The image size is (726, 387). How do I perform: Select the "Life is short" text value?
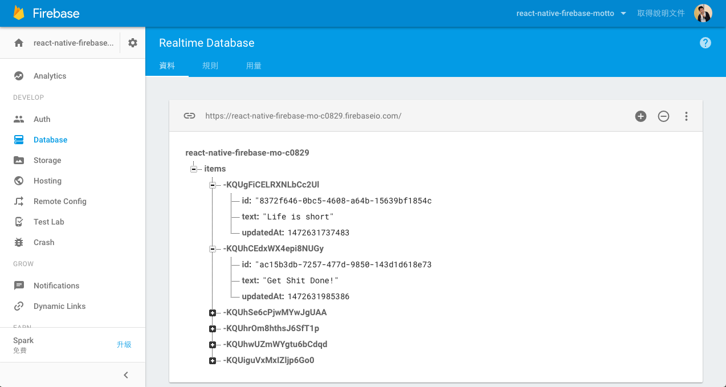[297, 217]
